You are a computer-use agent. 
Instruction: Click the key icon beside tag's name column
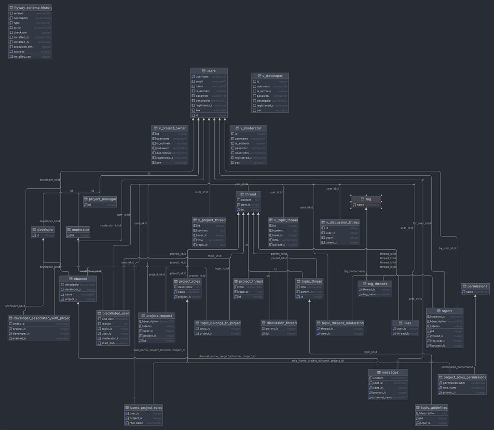[x=354, y=205]
